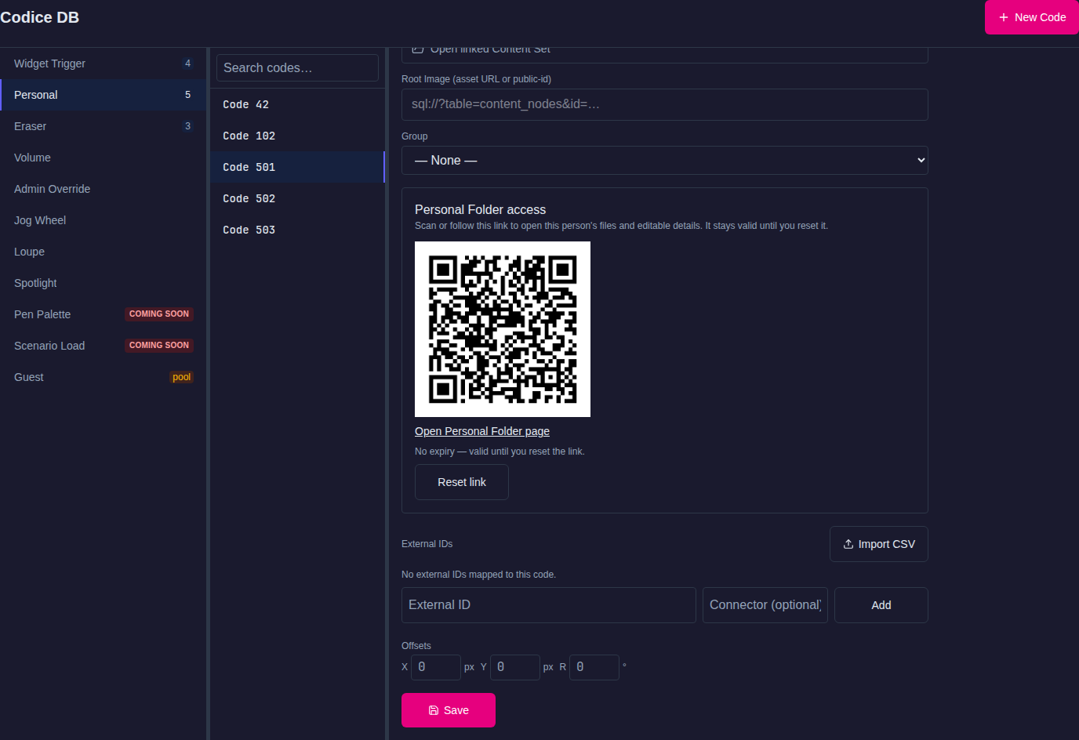Click the Save button
This screenshot has height=740, width=1079.
point(449,710)
